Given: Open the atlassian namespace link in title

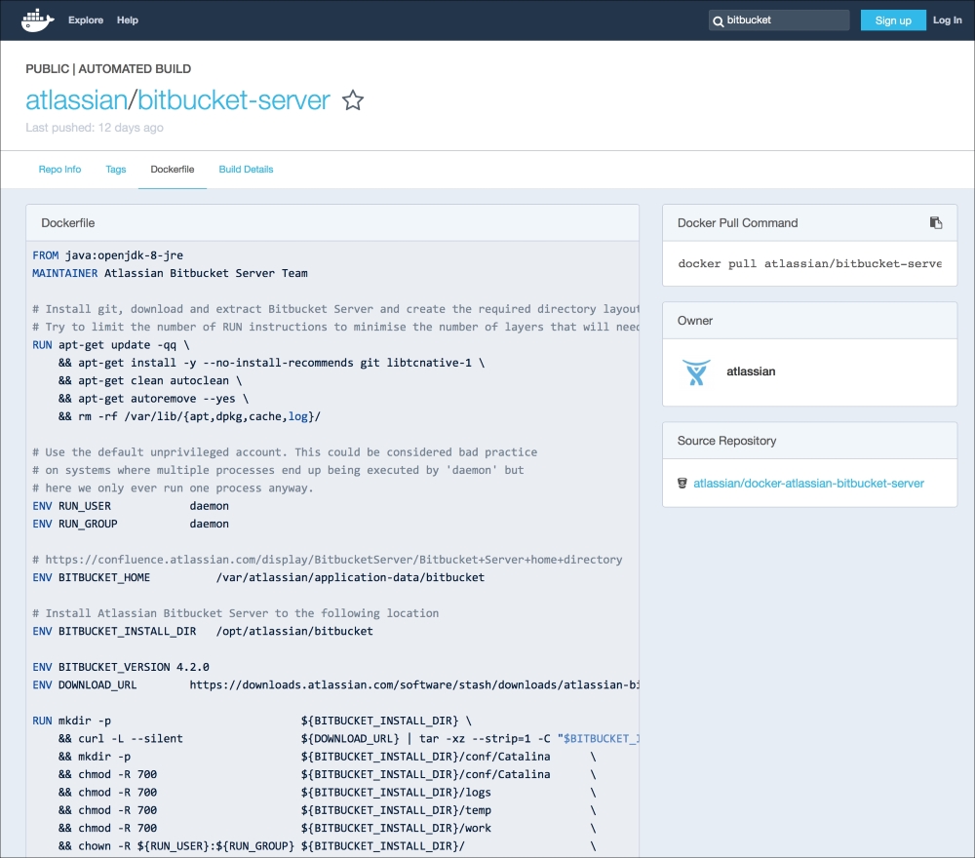Looking at the screenshot, I should (76, 100).
